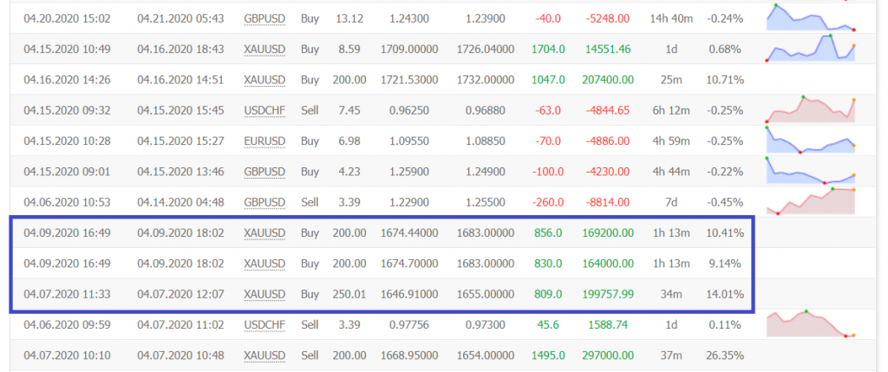Open XAUUSD link for the 250.01 lot trade

pos(264,294)
